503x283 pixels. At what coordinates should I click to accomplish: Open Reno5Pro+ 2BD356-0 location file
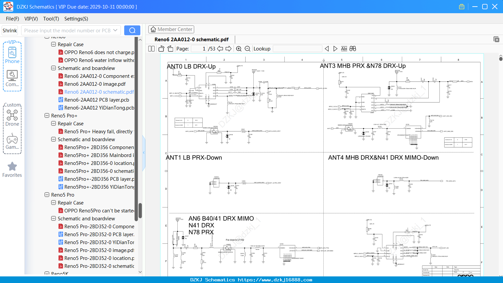99,163
